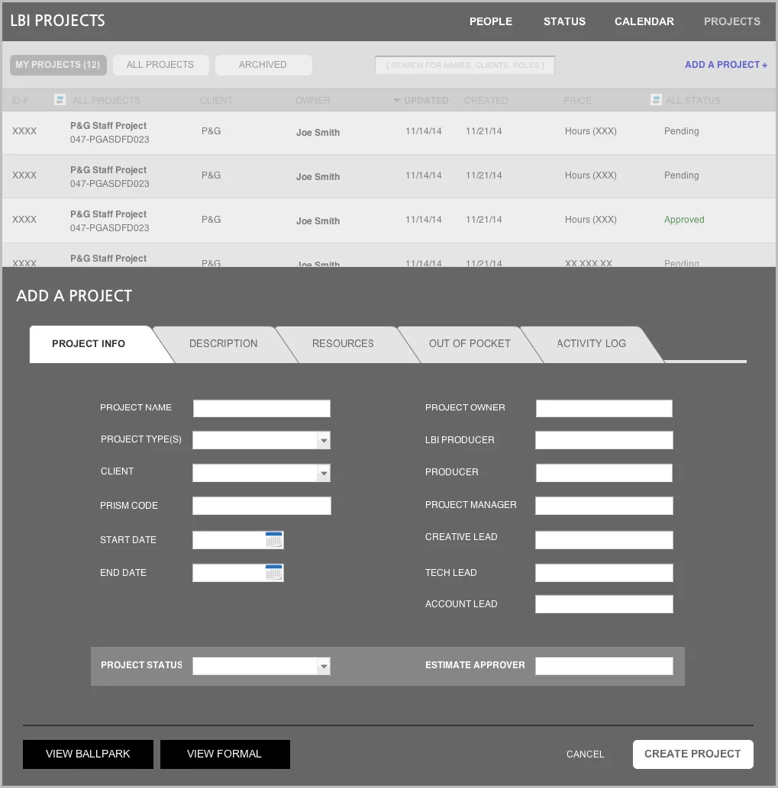The width and height of the screenshot is (778, 788).
Task: Click filter icon beside All Projects header
Action: 60,99
